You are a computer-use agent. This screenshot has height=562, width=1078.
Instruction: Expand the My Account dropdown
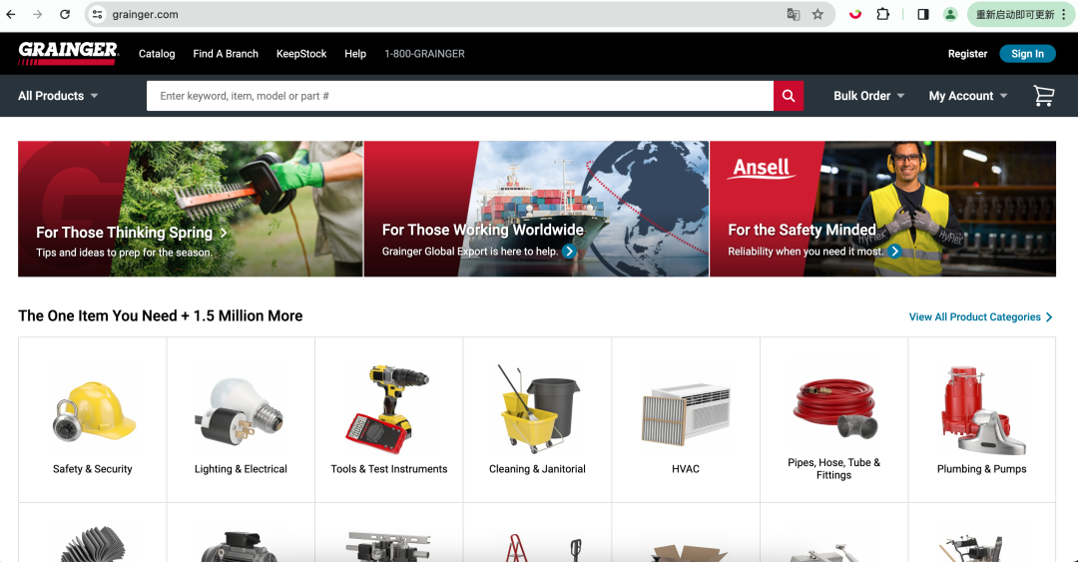(968, 96)
